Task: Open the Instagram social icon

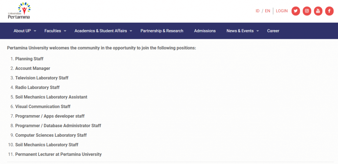Action: (307, 11)
